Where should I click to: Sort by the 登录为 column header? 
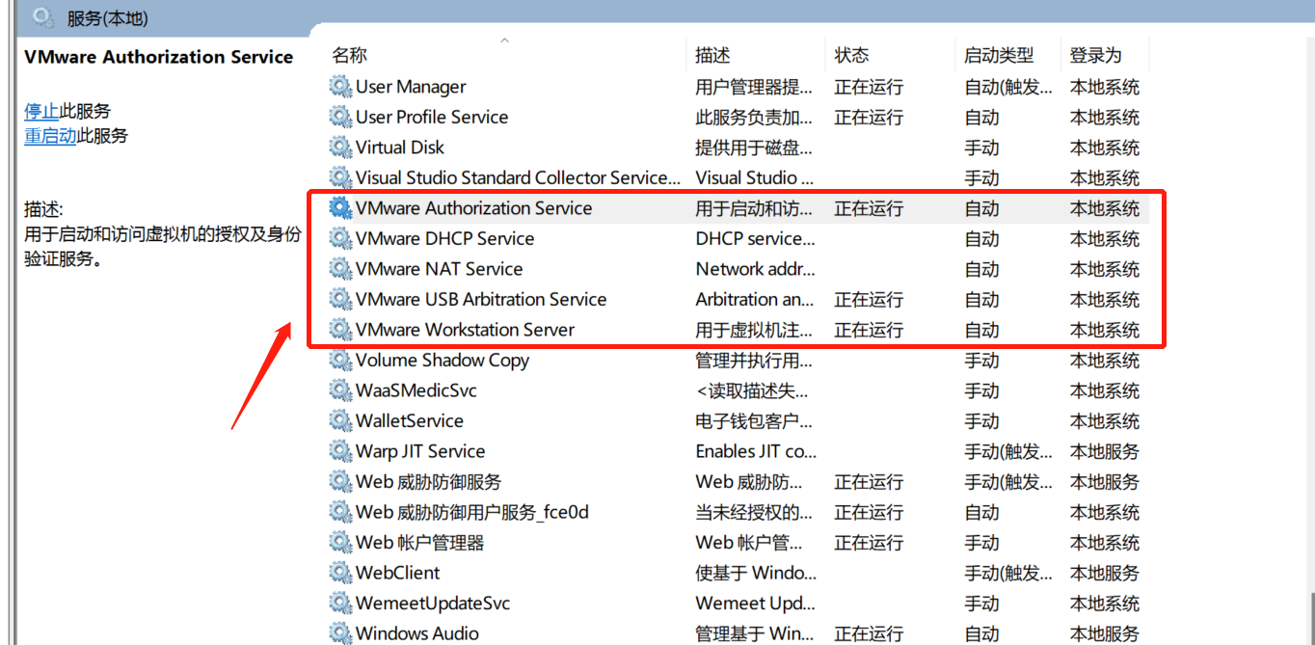point(1096,55)
